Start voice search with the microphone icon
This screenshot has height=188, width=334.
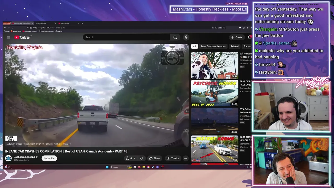coord(186,37)
